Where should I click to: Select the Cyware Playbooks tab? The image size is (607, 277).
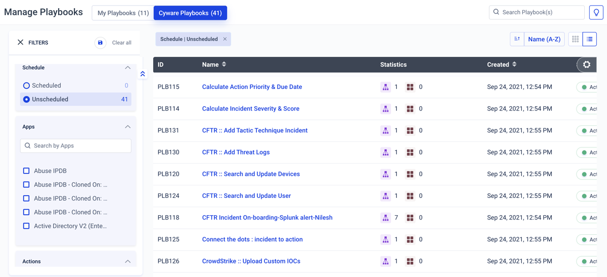(190, 13)
